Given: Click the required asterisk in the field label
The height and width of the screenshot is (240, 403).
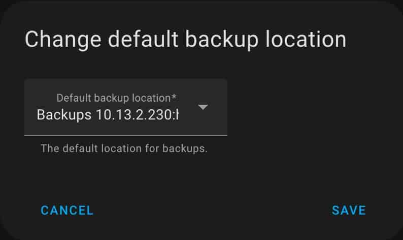Looking at the screenshot, I should pos(174,97).
